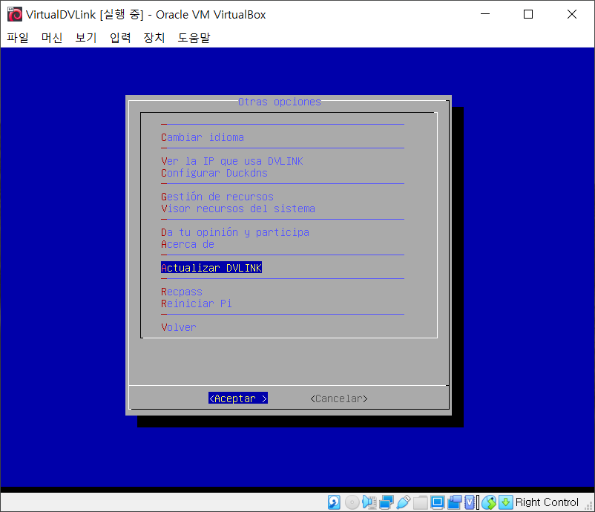Viewport: 595px width, 512px height.
Task: Click the shared folders status icon
Action: point(421,502)
